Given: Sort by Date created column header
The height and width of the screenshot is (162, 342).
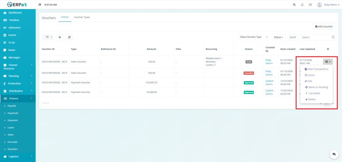Looking at the screenshot, I should pyautogui.click(x=288, y=49).
